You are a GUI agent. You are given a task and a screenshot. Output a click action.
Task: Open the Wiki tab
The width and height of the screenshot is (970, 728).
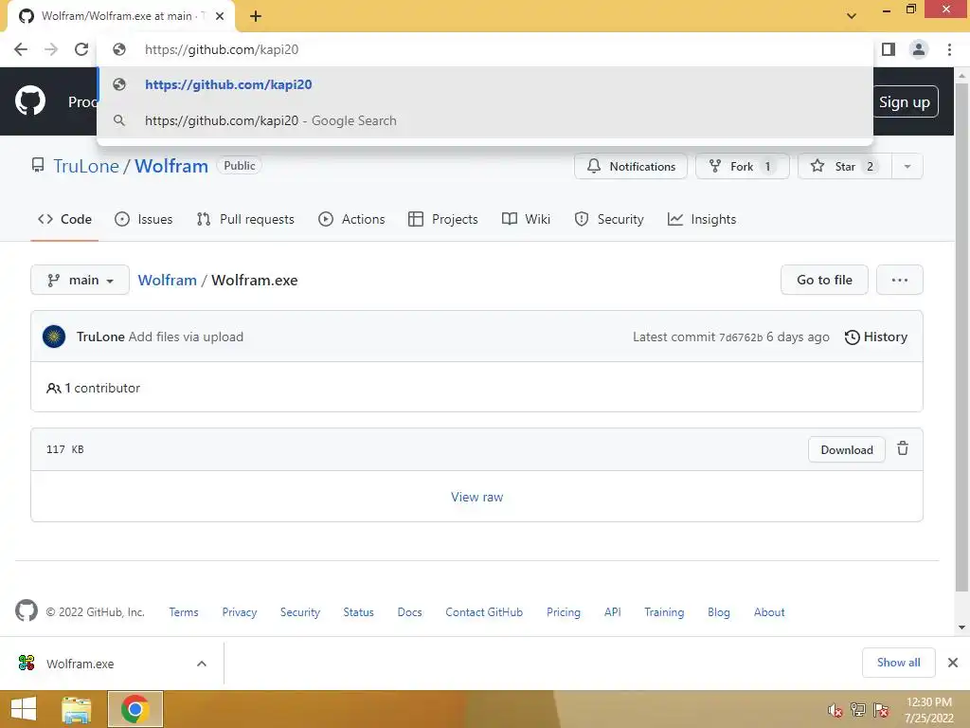coord(526,219)
